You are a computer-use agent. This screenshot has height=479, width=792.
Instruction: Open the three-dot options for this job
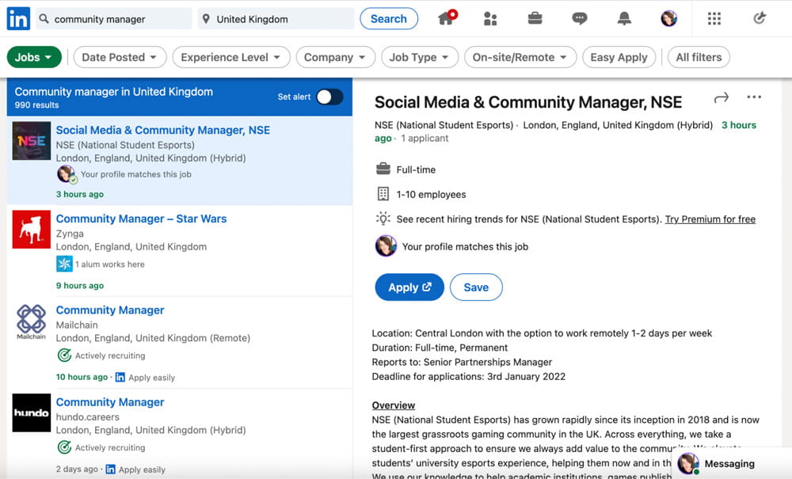(x=753, y=97)
